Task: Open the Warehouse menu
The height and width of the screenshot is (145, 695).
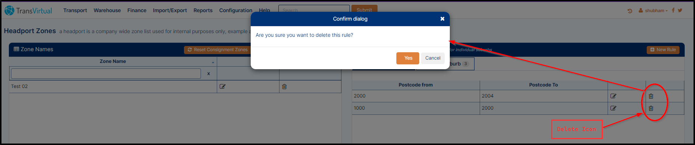Action: pyautogui.click(x=107, y=10)
